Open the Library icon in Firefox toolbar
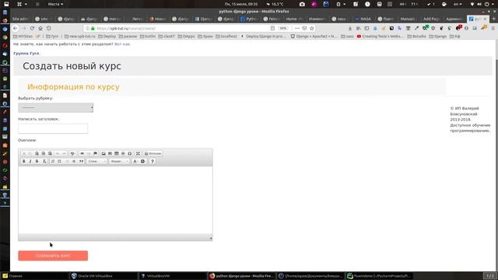 pyautogui.click(x=358, y=28)
